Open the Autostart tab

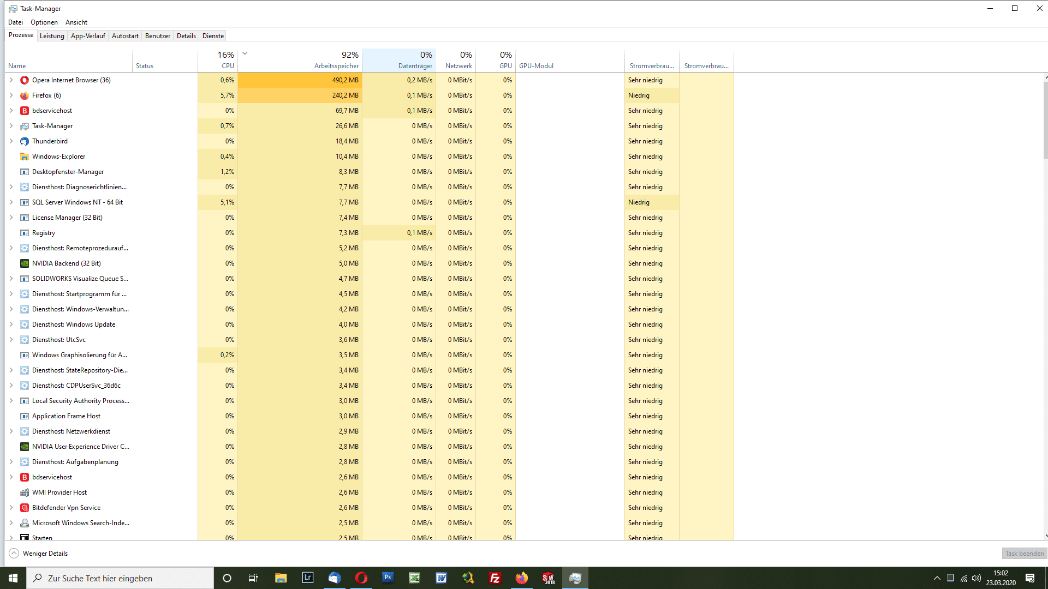click(125, 36)
